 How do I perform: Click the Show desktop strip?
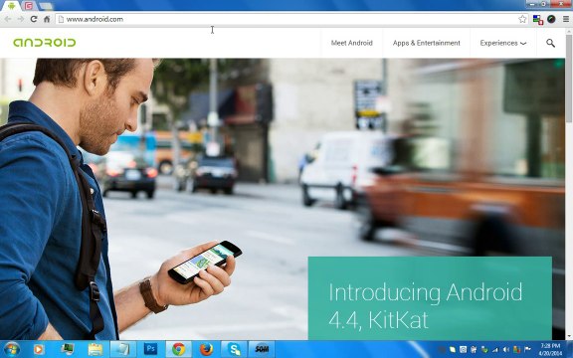click(570, 349)
